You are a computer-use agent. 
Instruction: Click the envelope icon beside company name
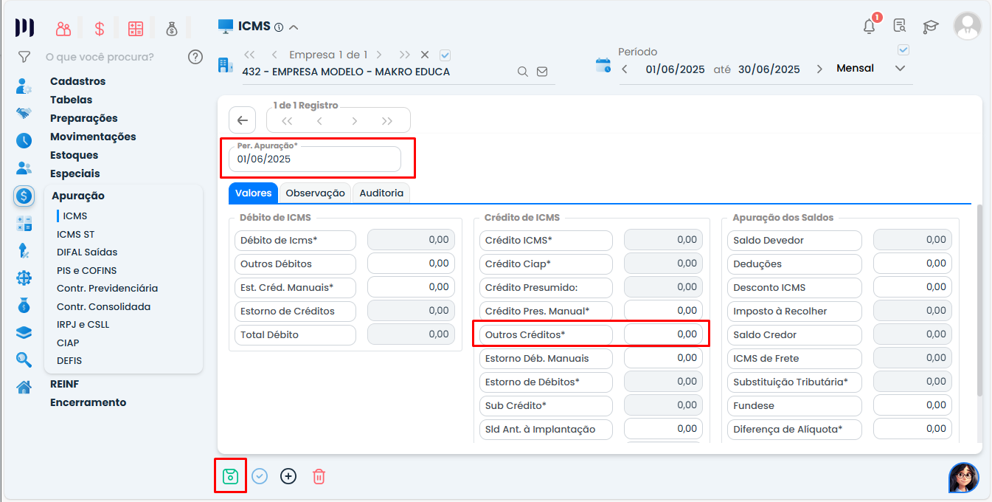click(x=542, y=72)
